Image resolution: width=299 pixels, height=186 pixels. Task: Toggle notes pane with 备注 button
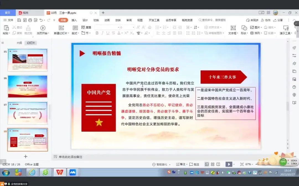point(180,164)
